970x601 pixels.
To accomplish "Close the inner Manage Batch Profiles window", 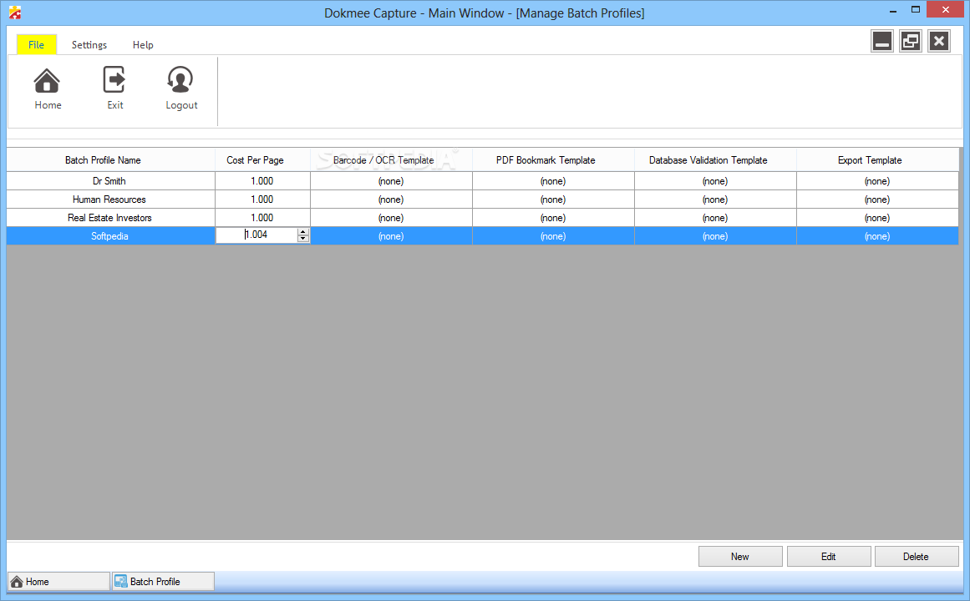I will [939, 42].
